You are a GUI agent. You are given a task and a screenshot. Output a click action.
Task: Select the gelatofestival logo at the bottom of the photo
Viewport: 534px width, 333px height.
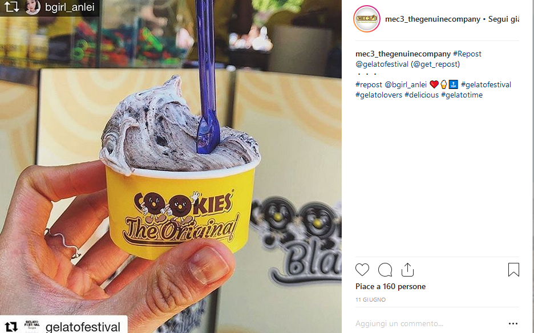point(32,326)
